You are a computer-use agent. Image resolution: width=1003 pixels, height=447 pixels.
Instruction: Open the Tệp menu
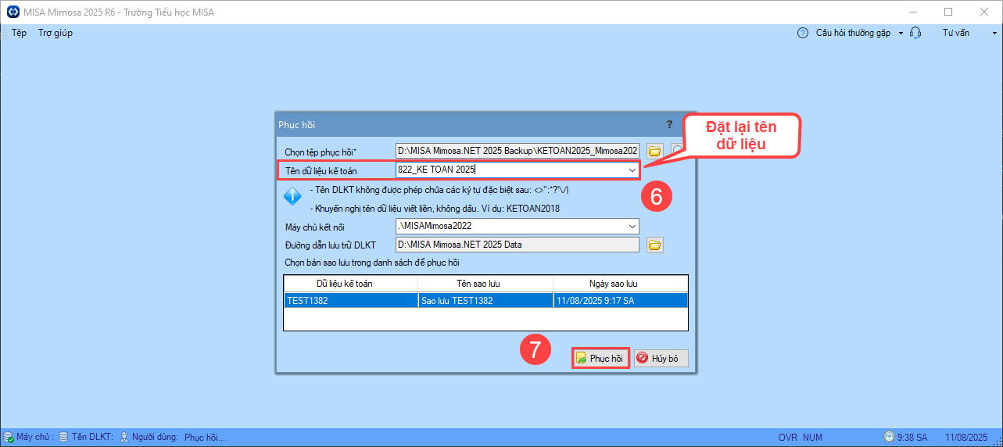click(x=19, y=33)
